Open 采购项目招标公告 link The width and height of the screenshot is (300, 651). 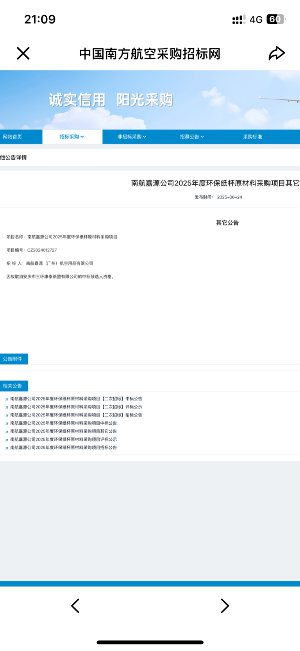tap(64, 447)
